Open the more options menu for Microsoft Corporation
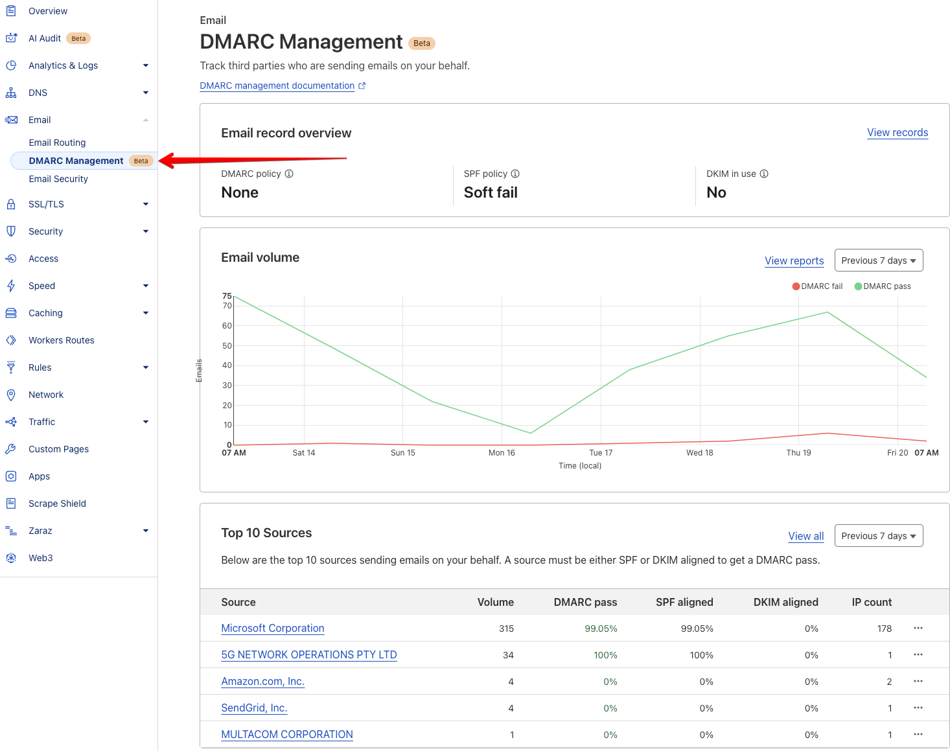Viewport: 950px width, 751px height. (x=918, y=628)
